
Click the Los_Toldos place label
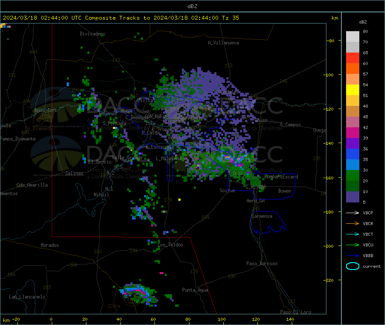[x=170, y=245]
